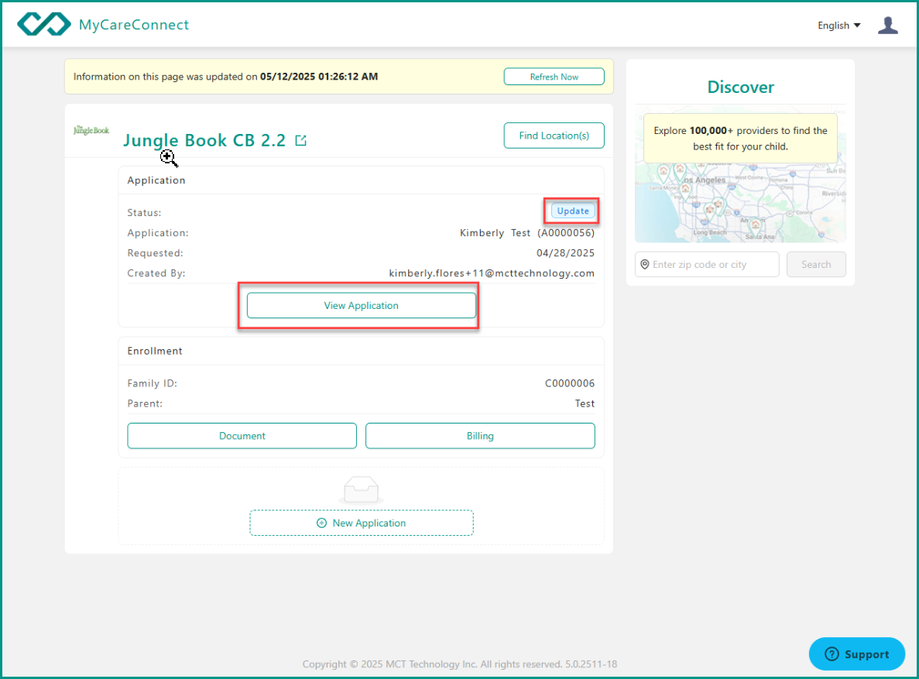919x679 pixels.
Task: Open the Document section
Action: click(242, 436)
